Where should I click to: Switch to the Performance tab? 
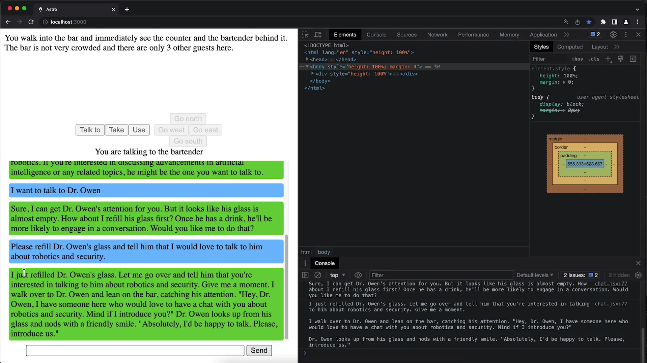click(x=473, y=35)
